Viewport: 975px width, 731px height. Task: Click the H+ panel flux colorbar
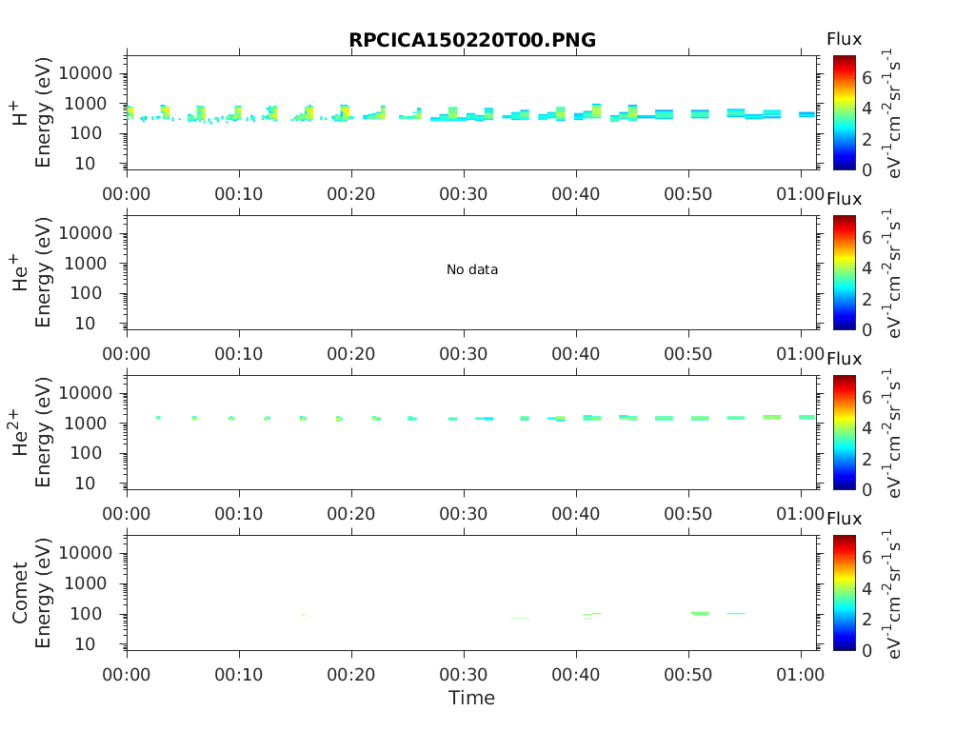tap(845, 112)
